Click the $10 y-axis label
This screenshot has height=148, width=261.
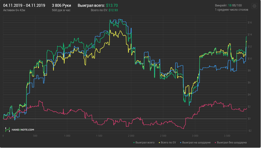tap(250, 59)
